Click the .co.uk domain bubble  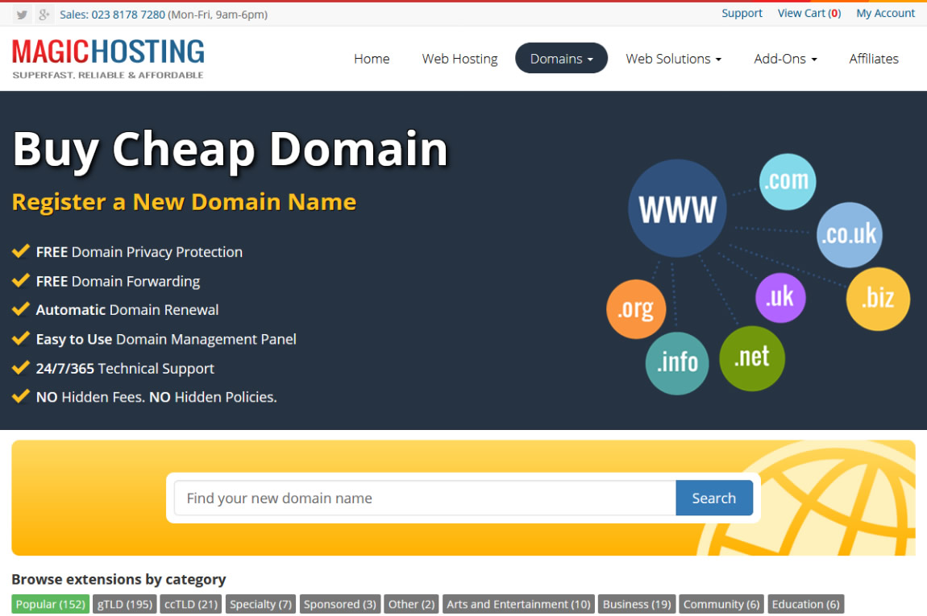click(x=850, y=235)
